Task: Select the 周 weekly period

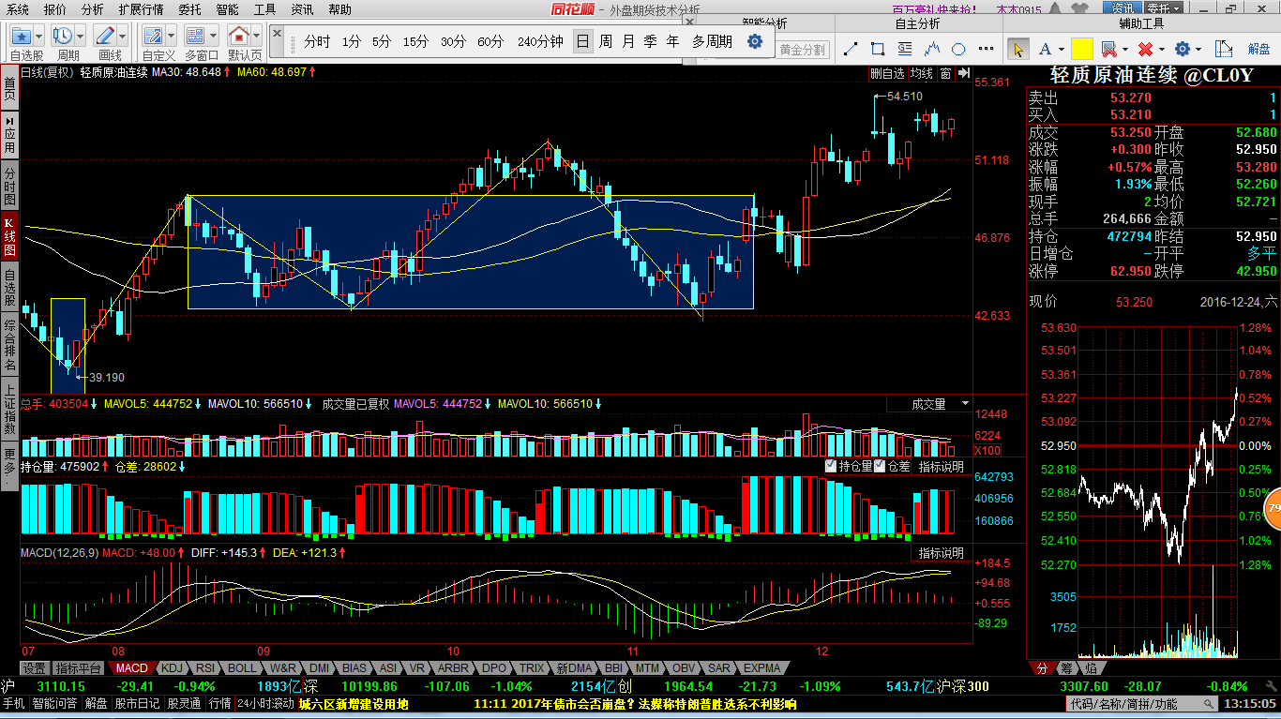Action: [606, 41]
